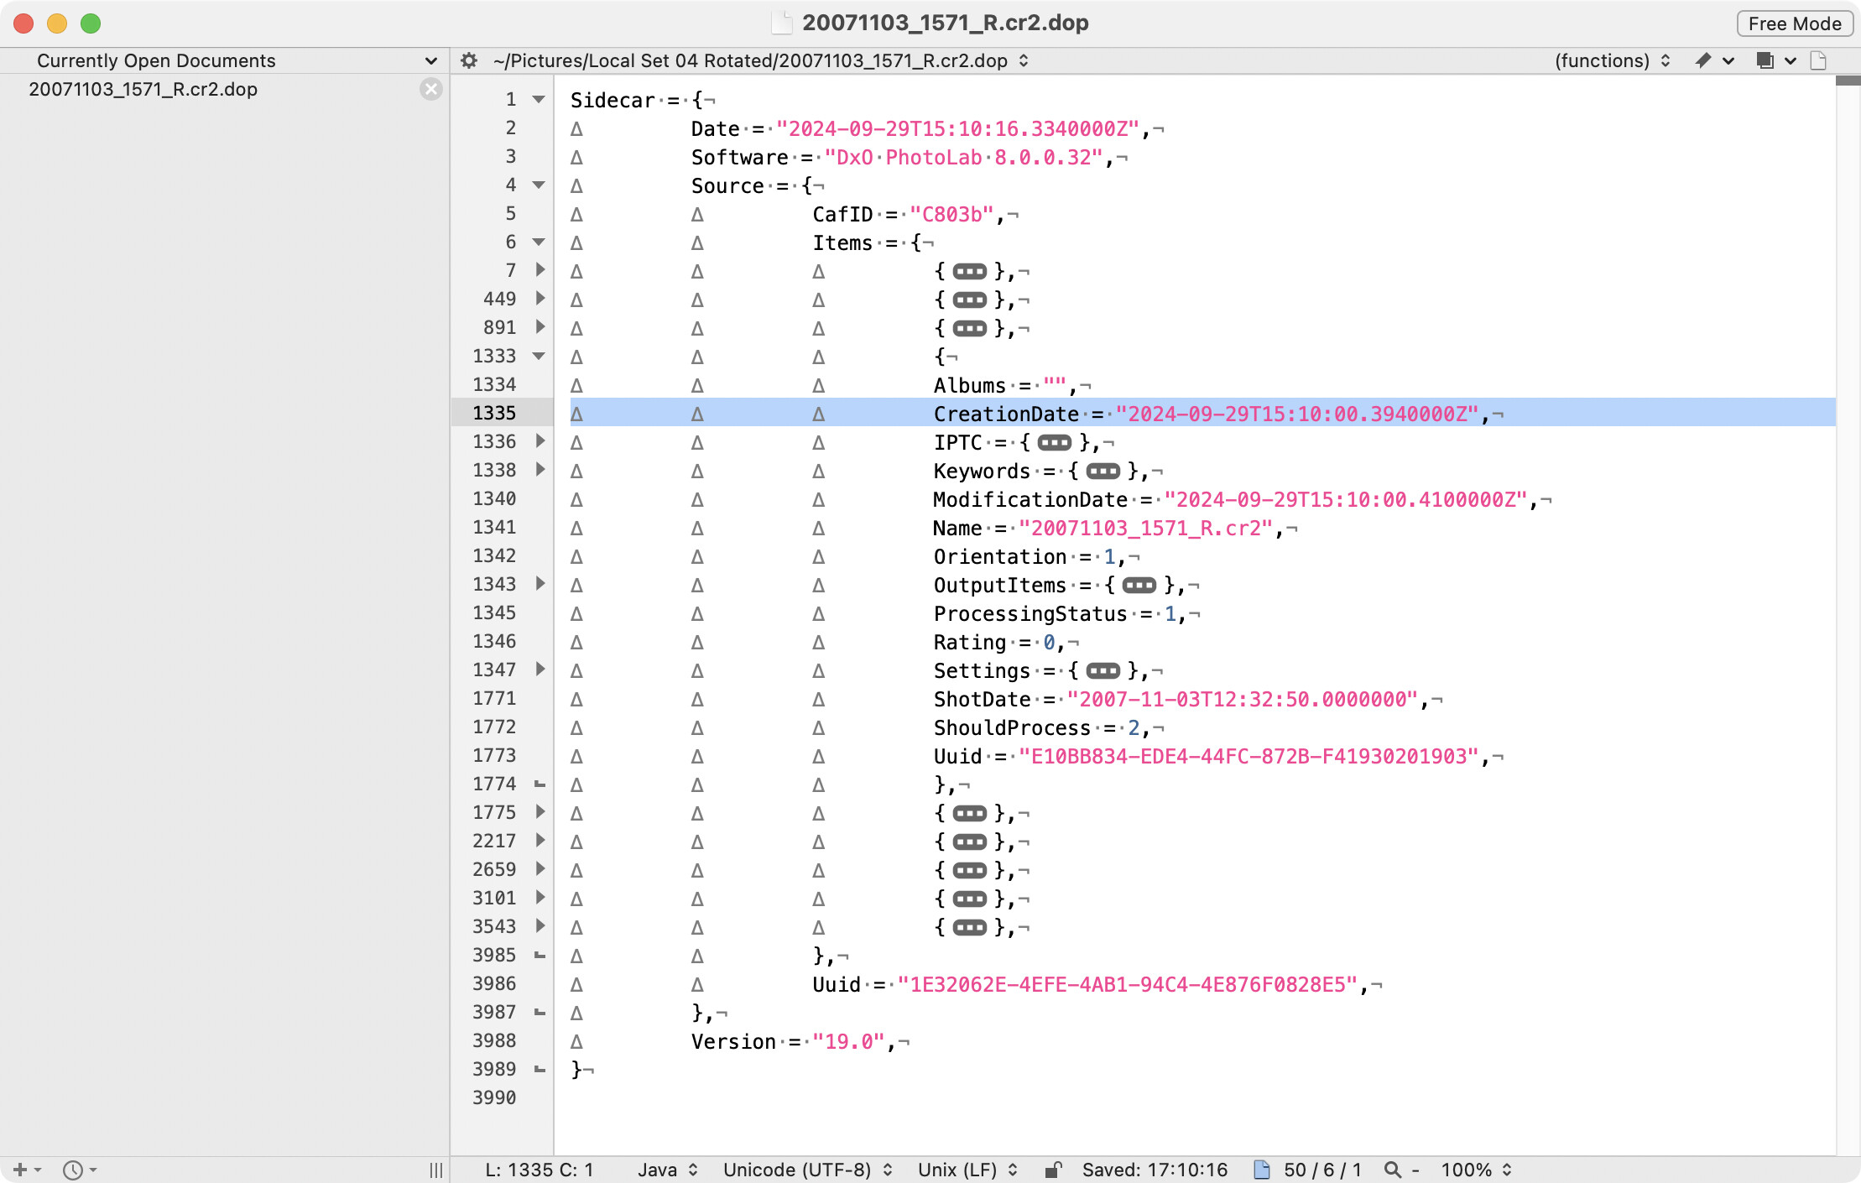Open the (functions) popup menu

pos(1612,60)
